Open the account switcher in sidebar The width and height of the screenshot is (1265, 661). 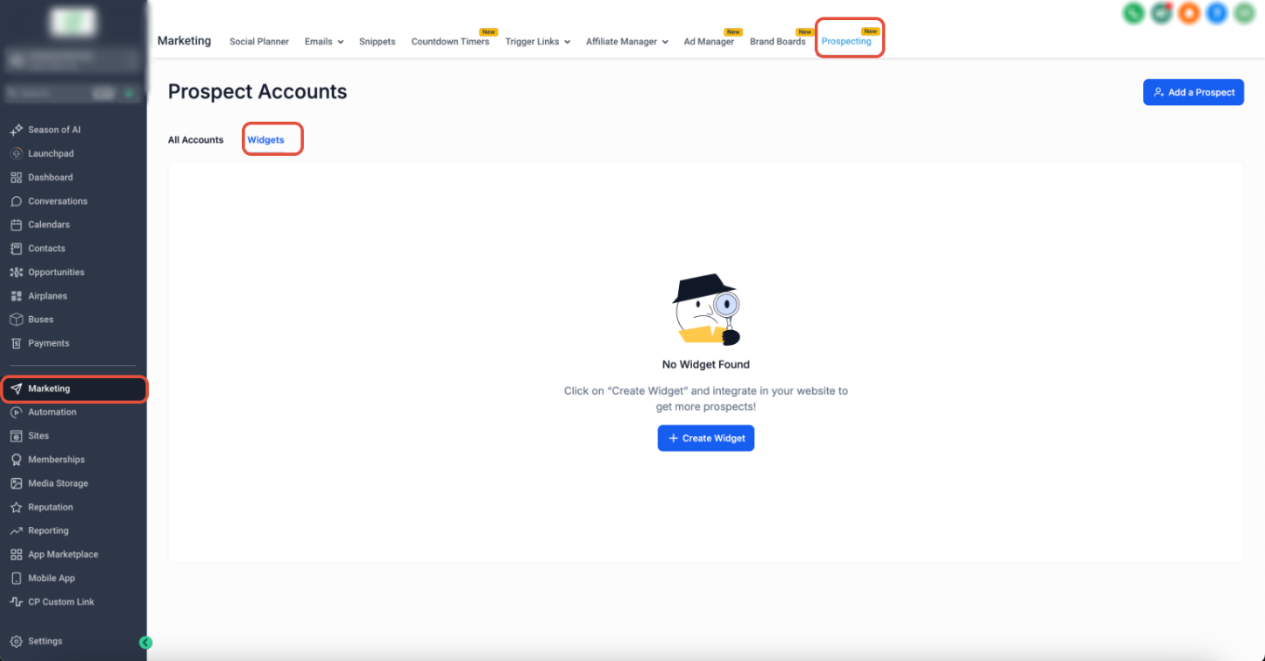click(73, 61)
